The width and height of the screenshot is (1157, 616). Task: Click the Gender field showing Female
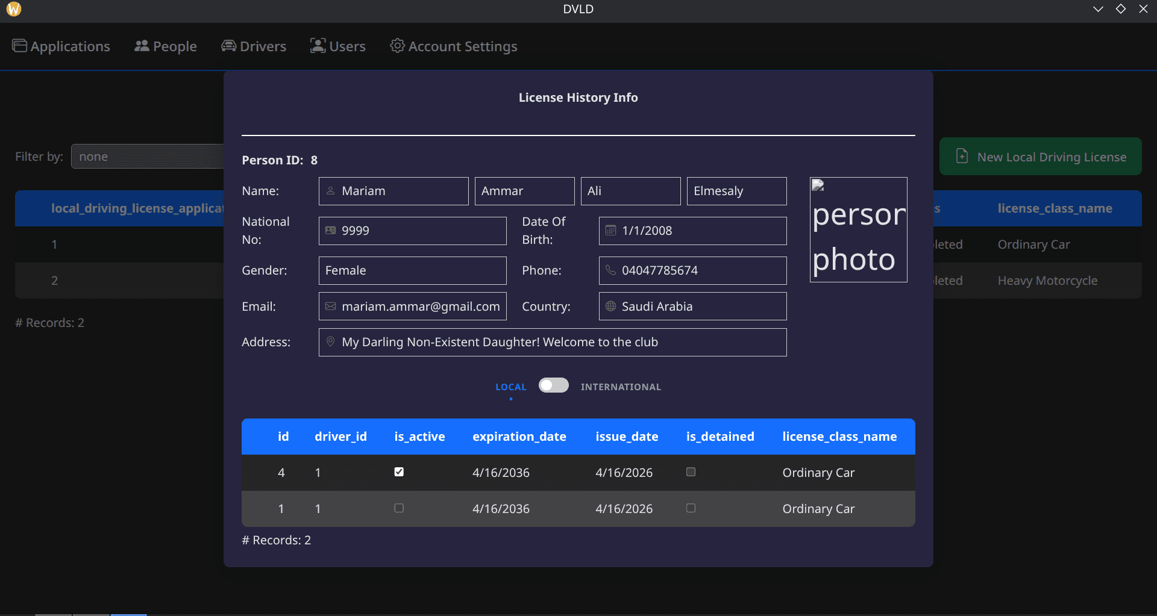click(413, 270)
